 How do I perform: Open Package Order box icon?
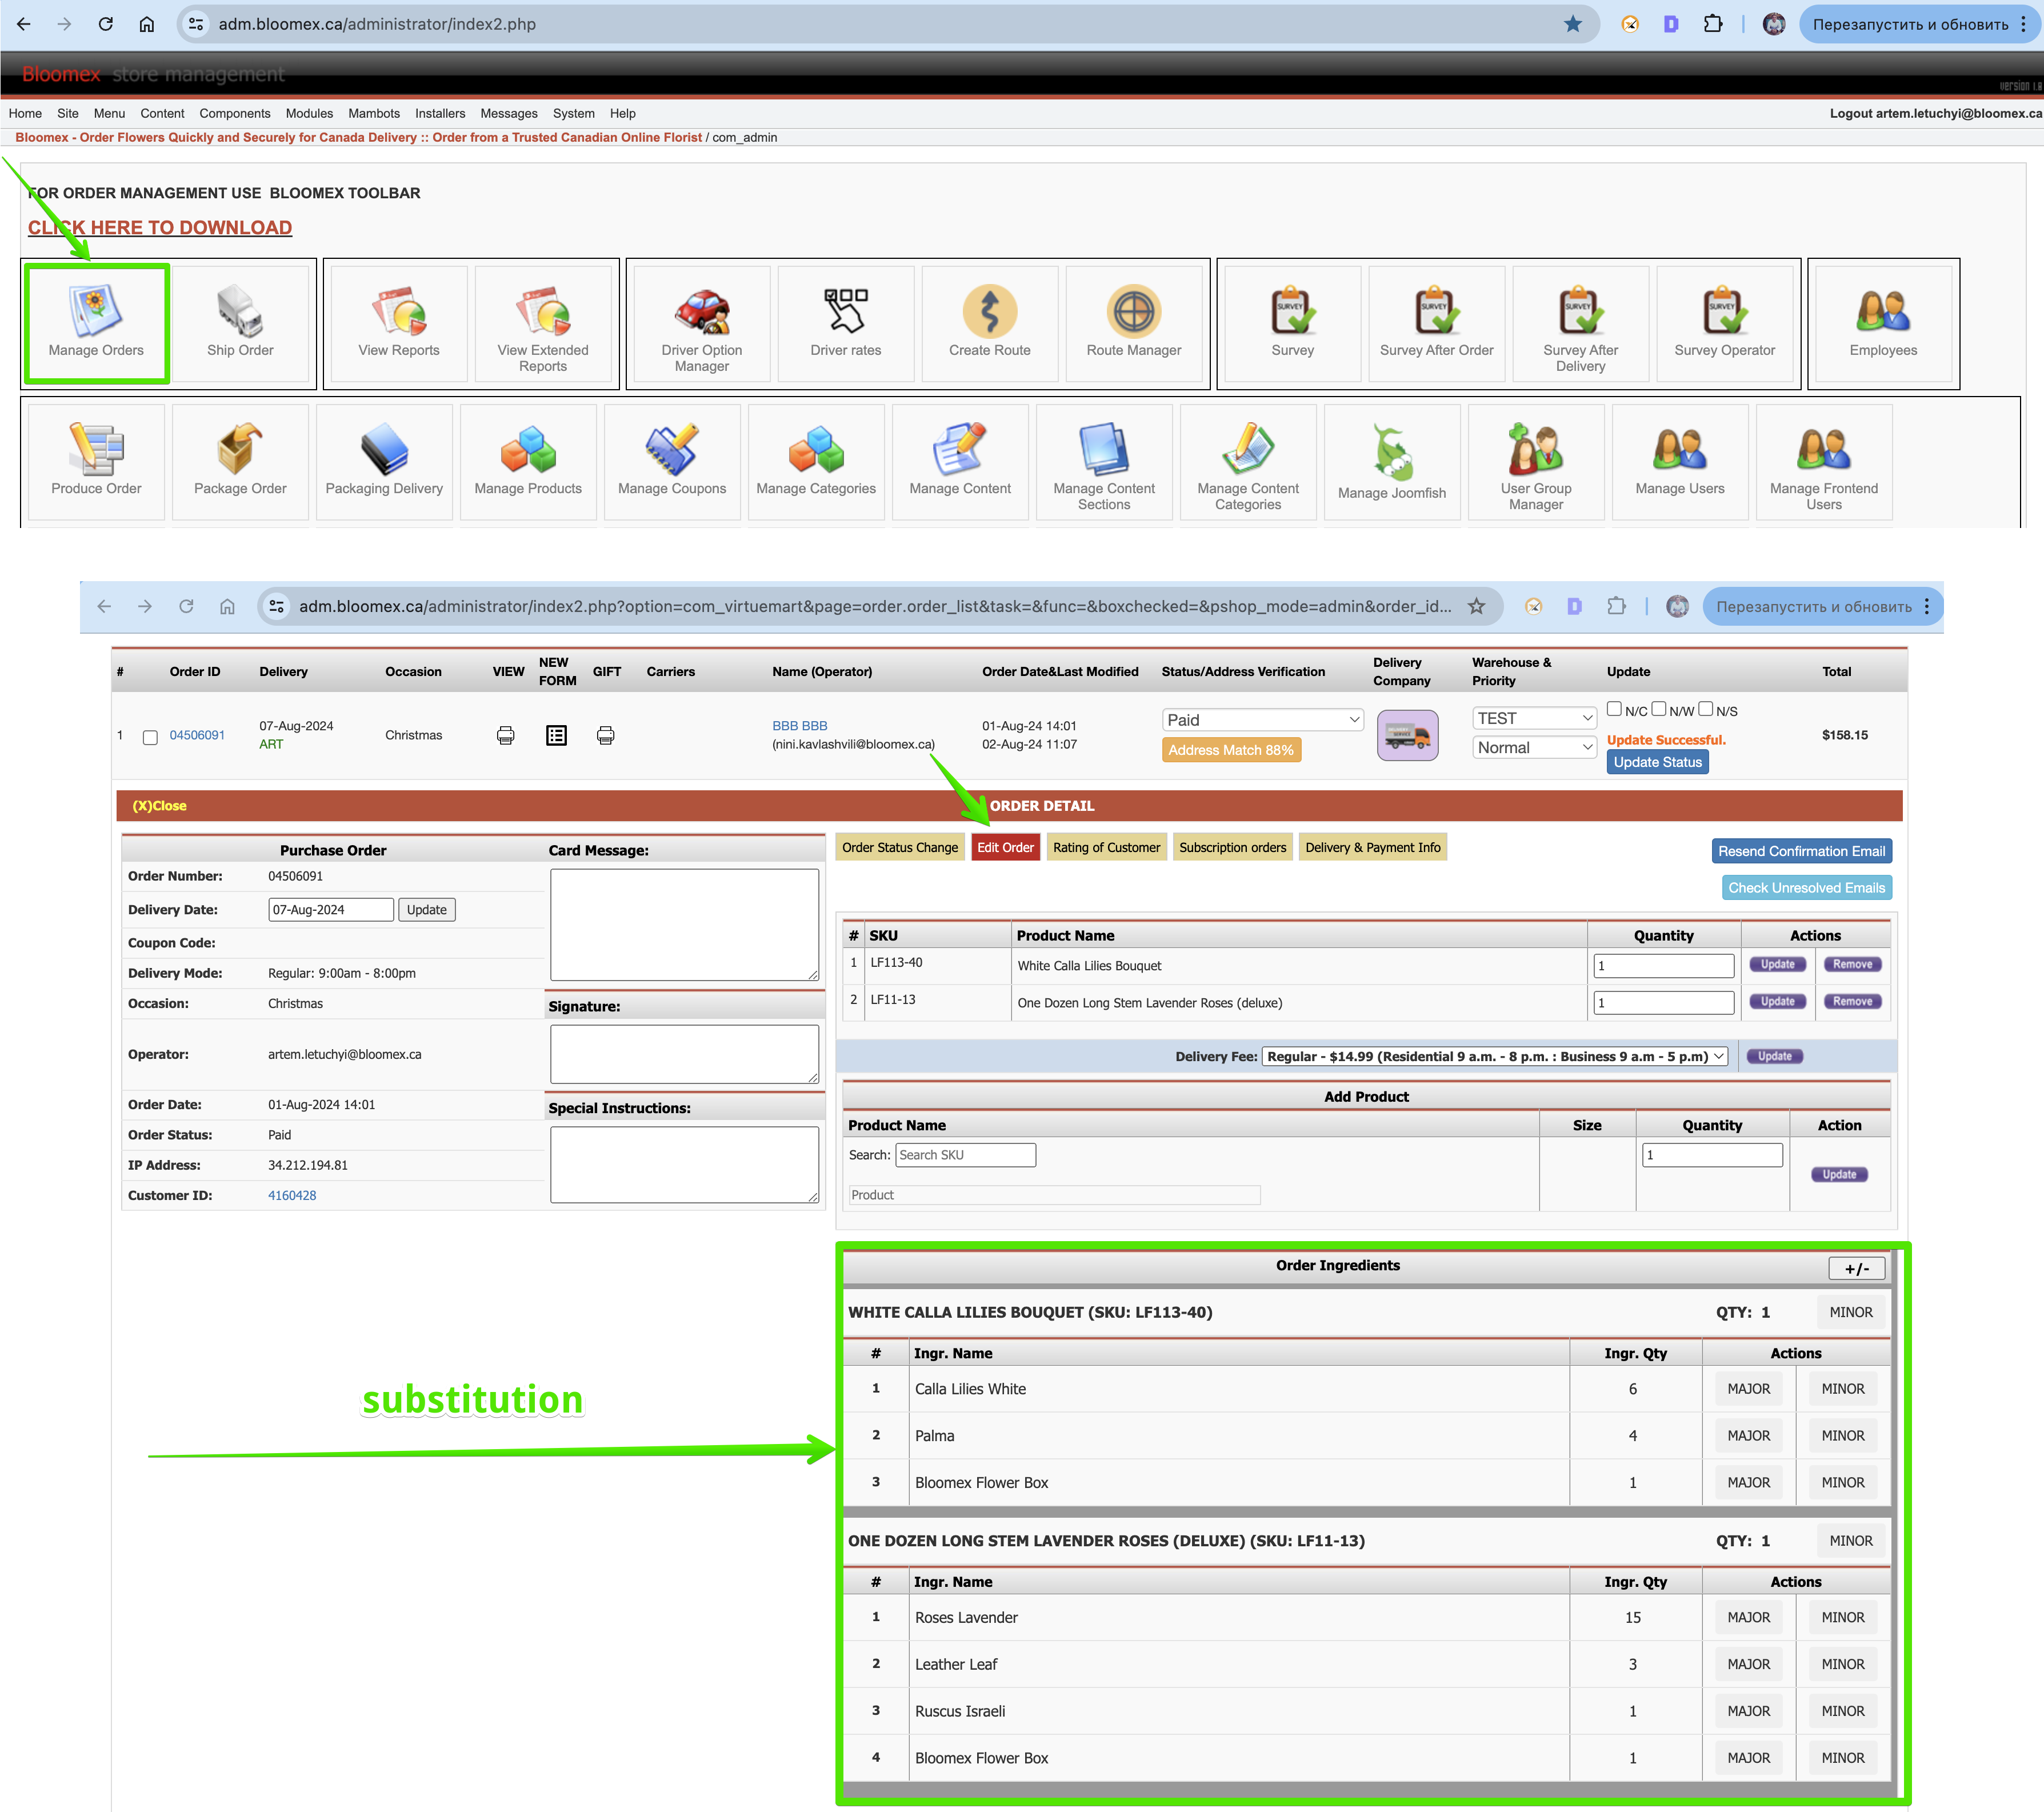[x=240, y=461]
